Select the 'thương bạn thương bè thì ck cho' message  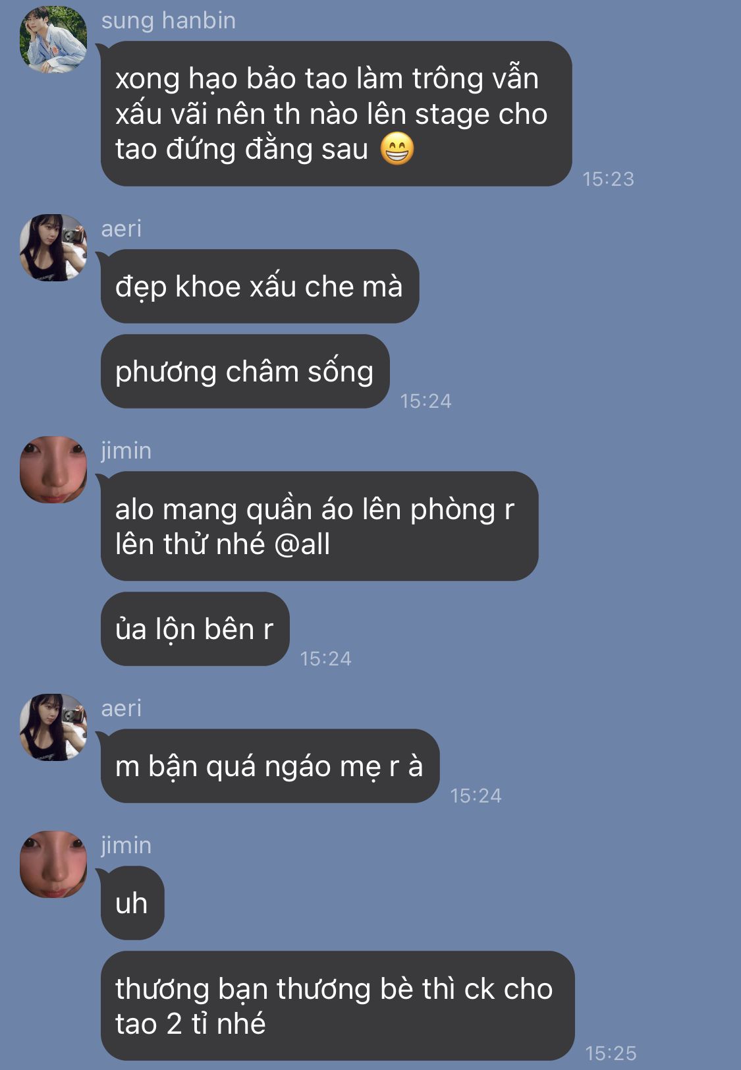[x=337, y=1005]
